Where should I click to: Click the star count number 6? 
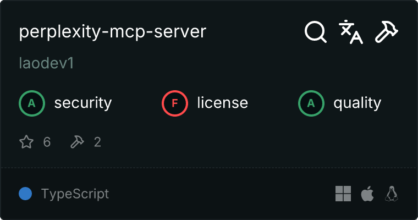click(x=47, y=142)
